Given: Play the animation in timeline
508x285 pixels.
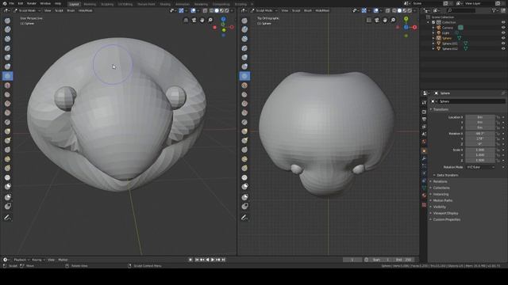Looking at the screenshot, I should pos(213,260).
